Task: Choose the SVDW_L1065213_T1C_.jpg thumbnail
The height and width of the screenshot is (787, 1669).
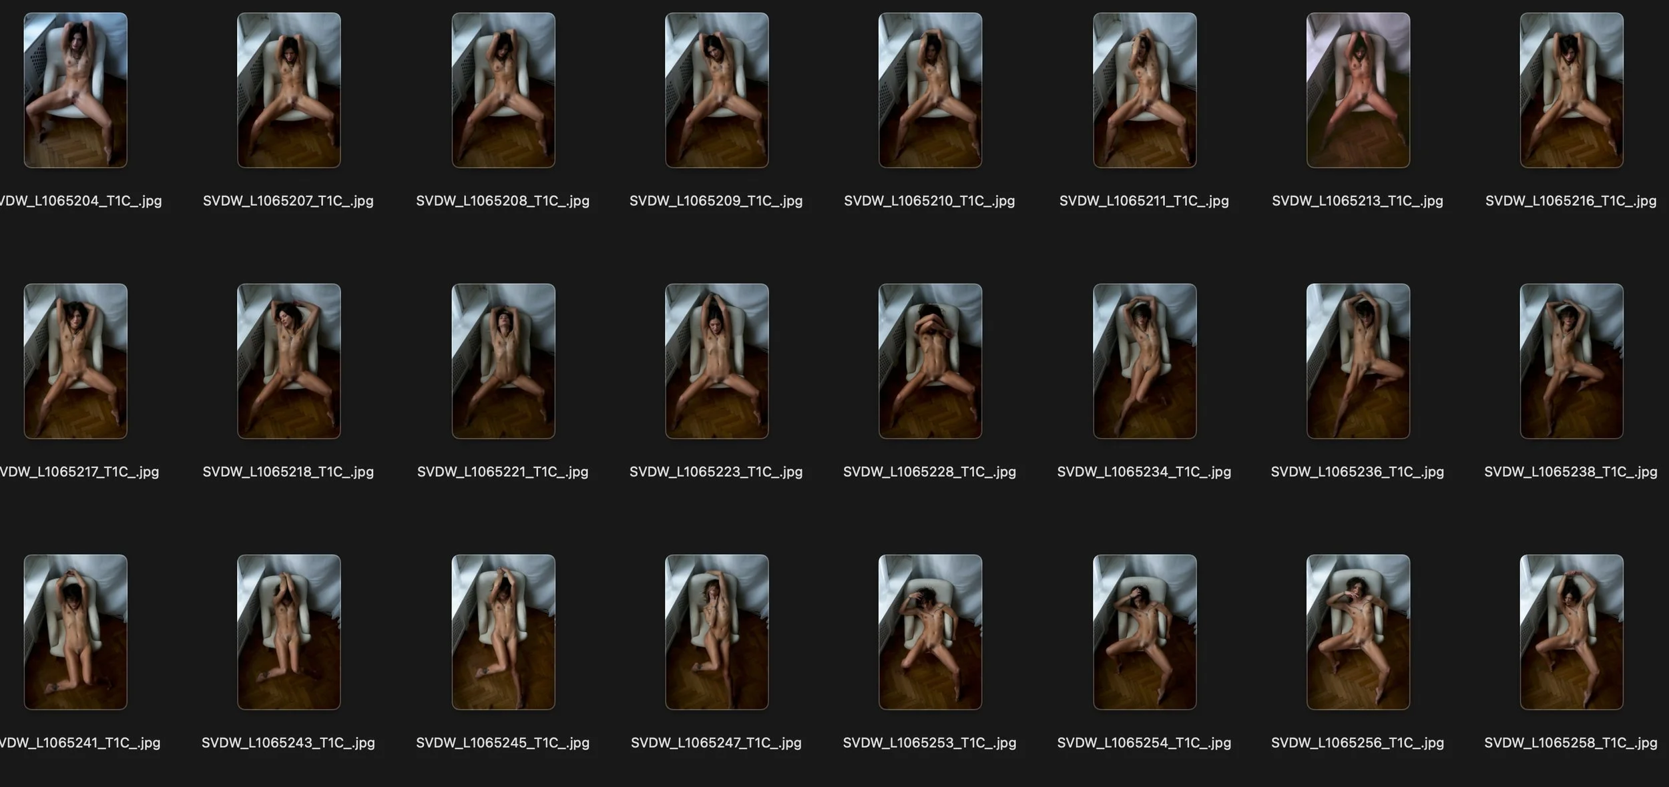Action: click(1358, 90)
